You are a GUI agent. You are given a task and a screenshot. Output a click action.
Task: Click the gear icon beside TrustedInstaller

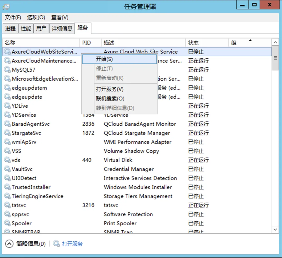click(x=7, y=187)
